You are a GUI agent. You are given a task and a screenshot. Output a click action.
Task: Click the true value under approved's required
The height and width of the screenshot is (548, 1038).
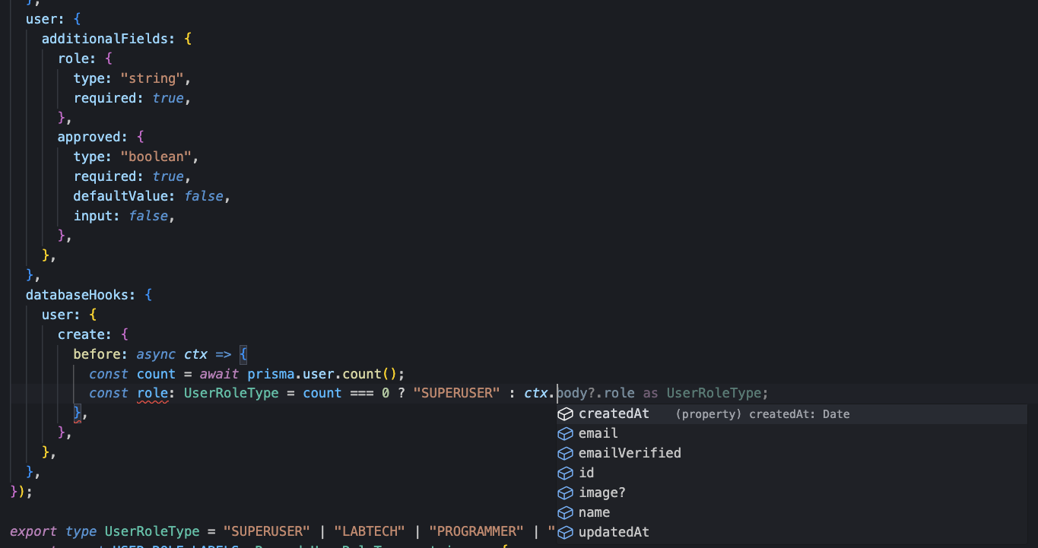168,176
